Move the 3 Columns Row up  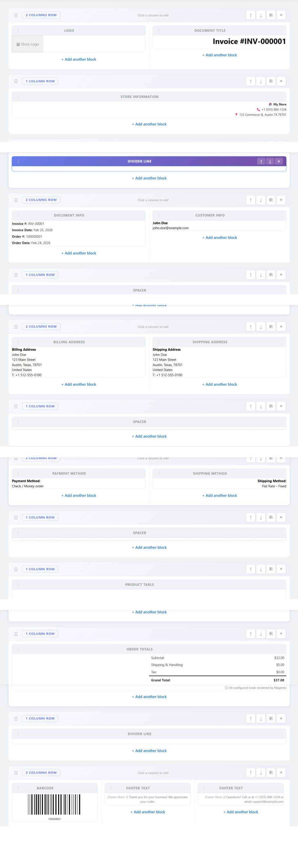(250, 773)
